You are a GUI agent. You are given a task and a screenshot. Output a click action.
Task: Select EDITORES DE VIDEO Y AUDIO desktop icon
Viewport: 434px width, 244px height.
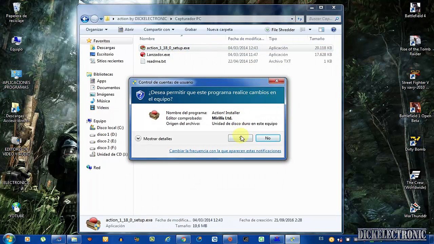point(16,146)
